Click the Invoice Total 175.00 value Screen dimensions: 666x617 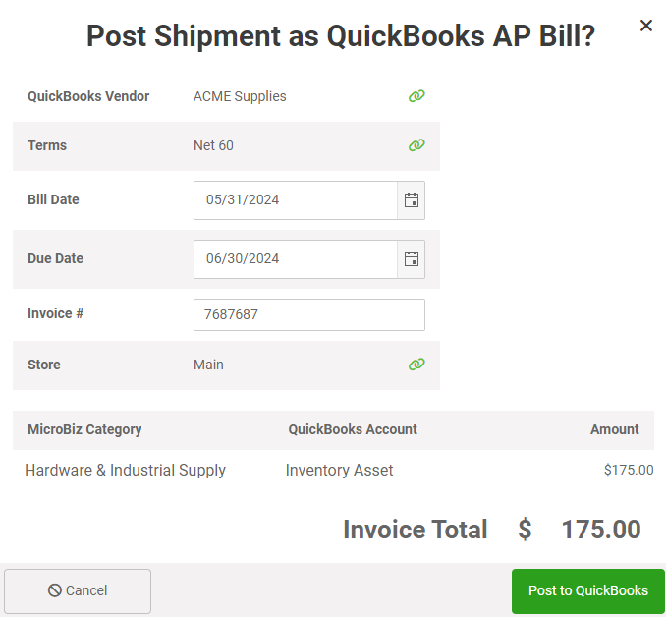pyautogui.click(x=601, y=530)
